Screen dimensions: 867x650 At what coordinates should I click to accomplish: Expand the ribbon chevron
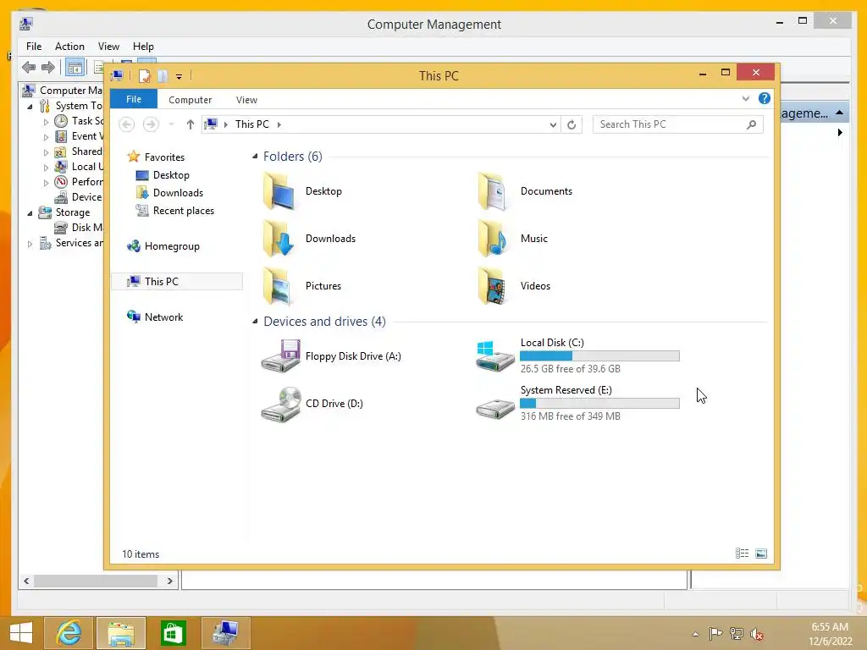click(745, 99)
